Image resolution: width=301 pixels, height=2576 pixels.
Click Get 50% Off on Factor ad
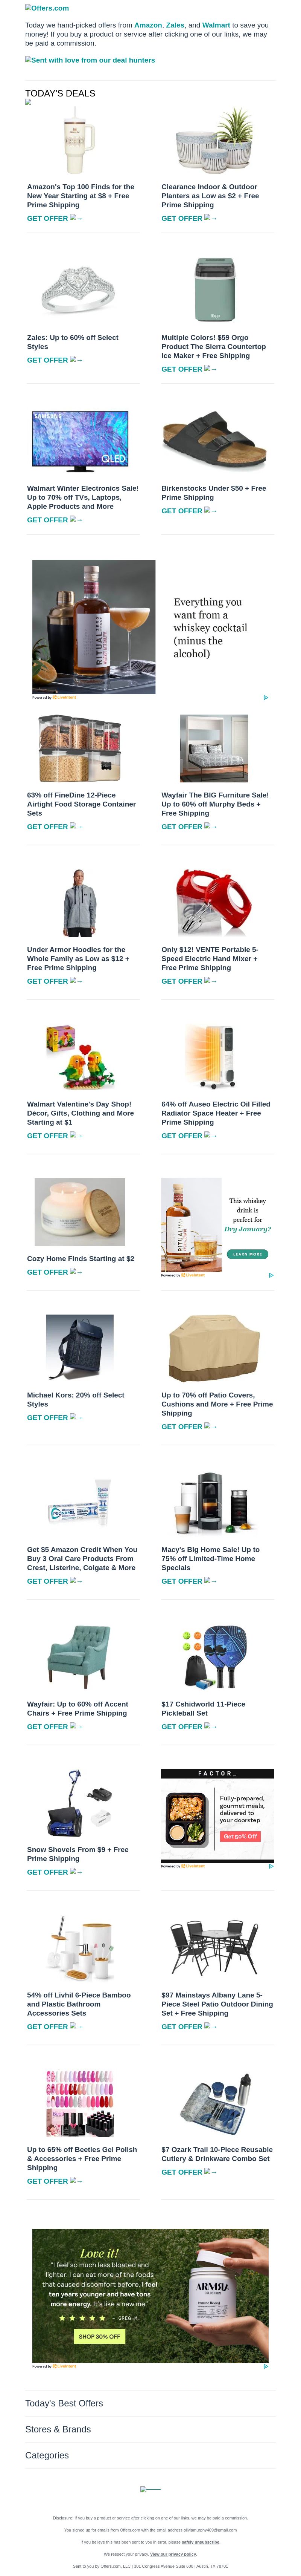240,1836
